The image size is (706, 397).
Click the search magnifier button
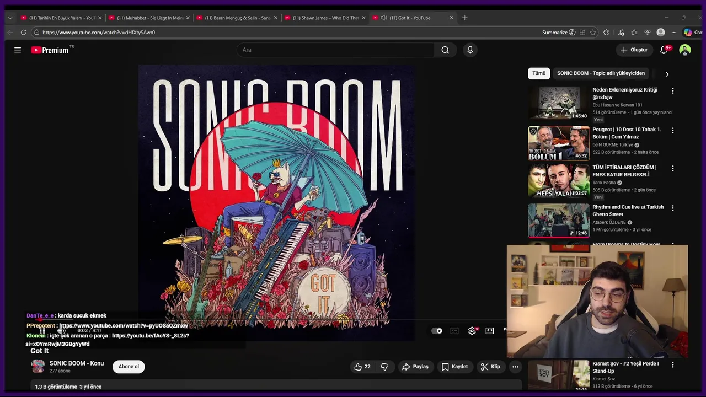pos(445,50)
